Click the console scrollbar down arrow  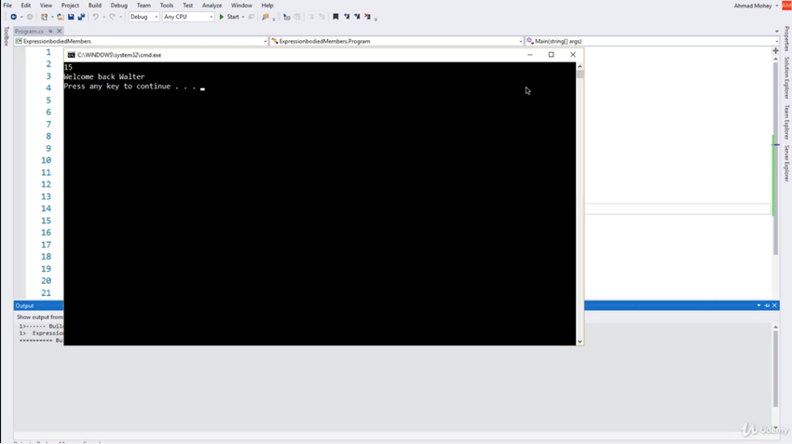tap(580, 342)
